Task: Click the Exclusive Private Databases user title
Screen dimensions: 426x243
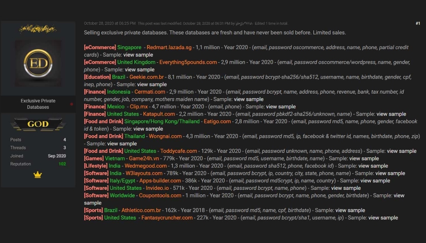Action: click(38, 104)
